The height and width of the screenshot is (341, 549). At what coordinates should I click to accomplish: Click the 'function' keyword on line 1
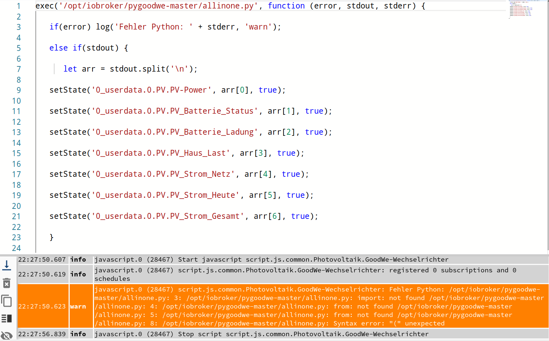point(286,6)
